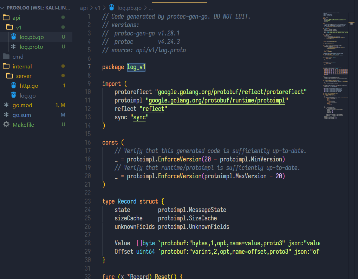358x279 pixels.
Task: Click the icon next to go.sum
Action: coord(7,115)
